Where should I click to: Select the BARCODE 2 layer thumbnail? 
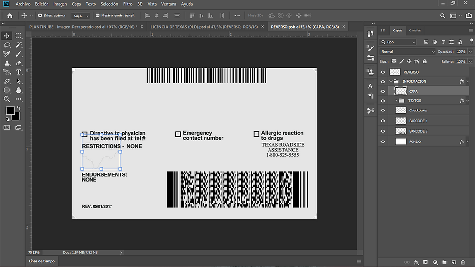[400, 131]
